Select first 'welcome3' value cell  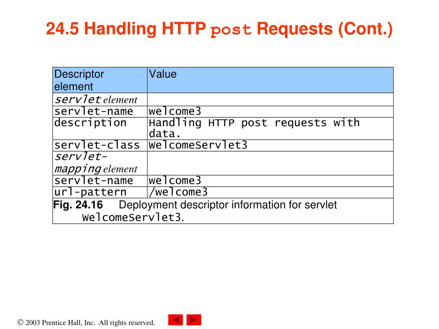pyautogui.click(x=270, y=112)
